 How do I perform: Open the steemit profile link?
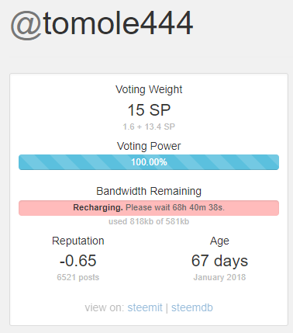pos(145,307)
